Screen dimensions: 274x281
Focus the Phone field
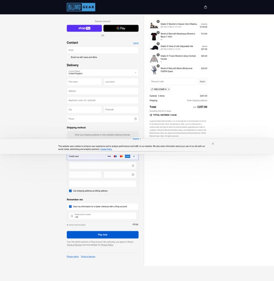coord(103,119)
